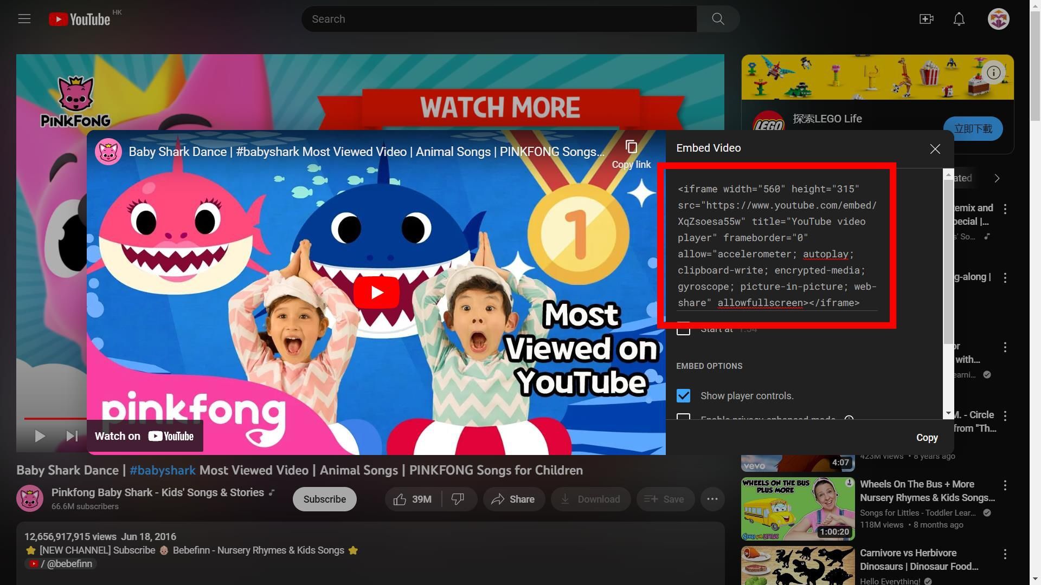Click the red progress bar of the main video
Screen dimensions: 1041x585
pos(55,419)
